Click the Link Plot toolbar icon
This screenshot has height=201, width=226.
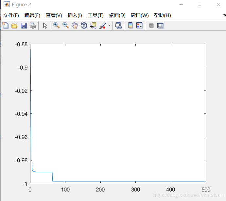click(118, 26)
